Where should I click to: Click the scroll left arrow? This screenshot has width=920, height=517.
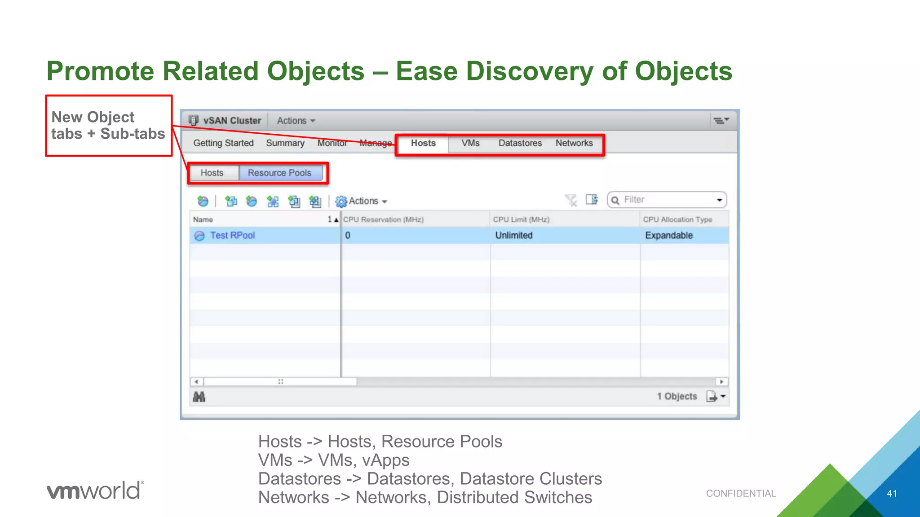pos(196,382)
